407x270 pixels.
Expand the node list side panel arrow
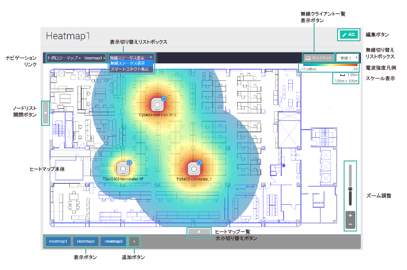click(46, 113)
